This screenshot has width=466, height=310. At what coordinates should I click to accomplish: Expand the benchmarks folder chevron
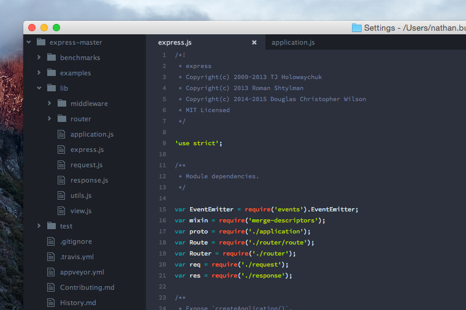[x=39, y=58]
